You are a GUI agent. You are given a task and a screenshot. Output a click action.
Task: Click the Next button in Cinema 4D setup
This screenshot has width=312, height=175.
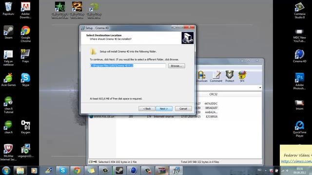tap(164, 109)
